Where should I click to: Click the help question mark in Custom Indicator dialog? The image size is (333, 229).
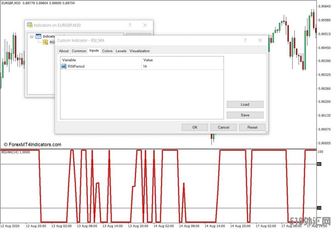coord(245,40)
